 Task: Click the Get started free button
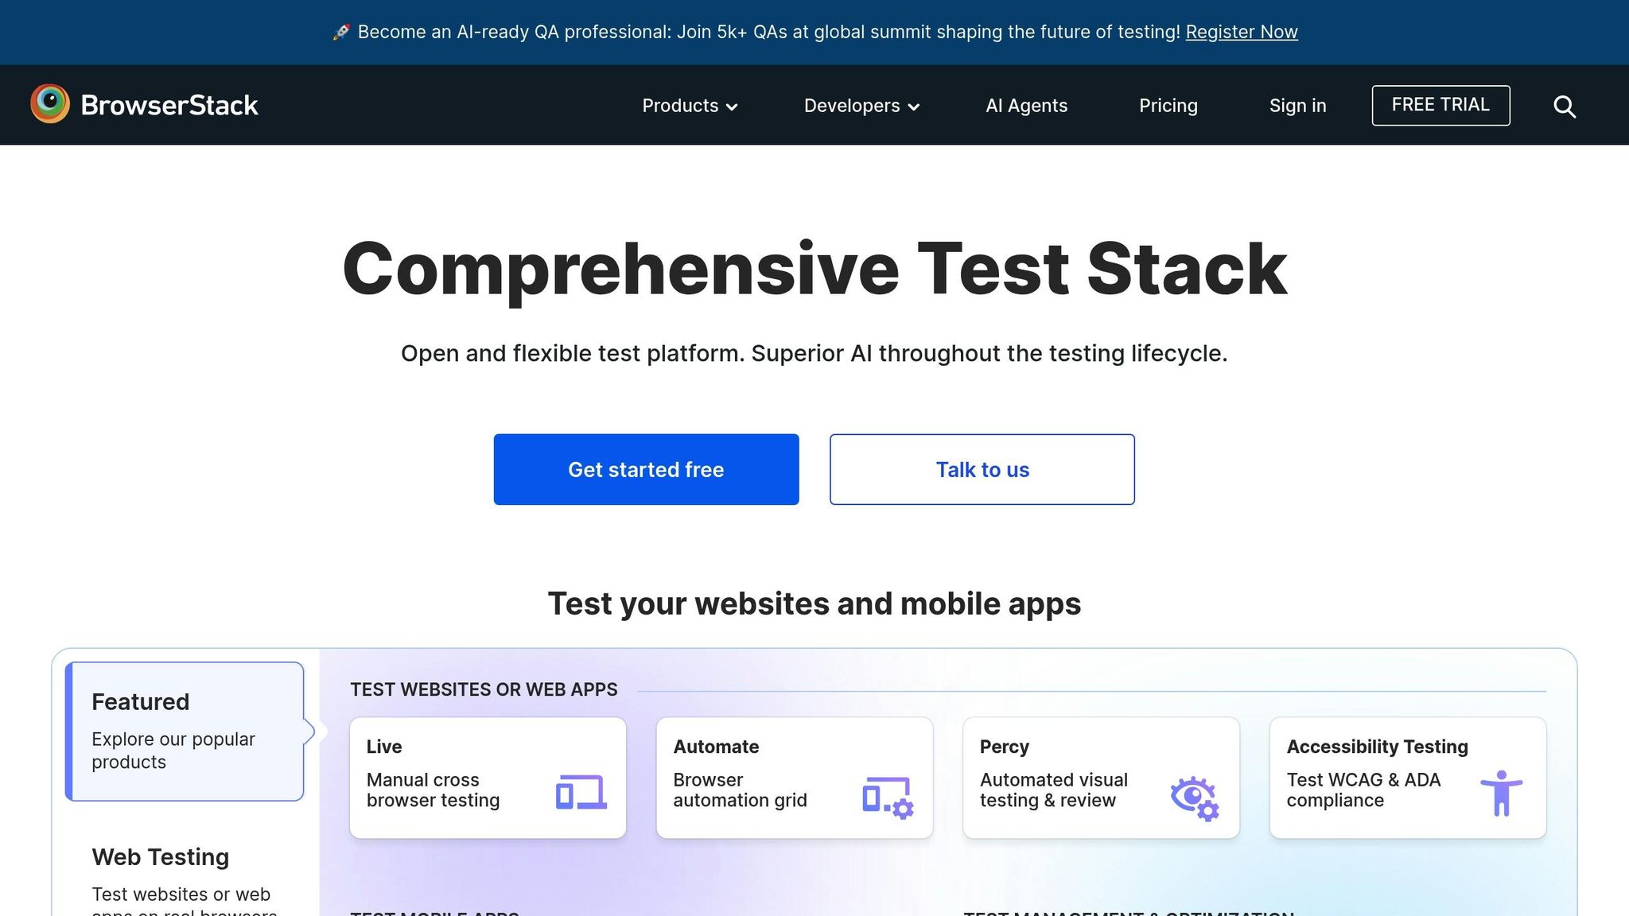coord(646,469)
